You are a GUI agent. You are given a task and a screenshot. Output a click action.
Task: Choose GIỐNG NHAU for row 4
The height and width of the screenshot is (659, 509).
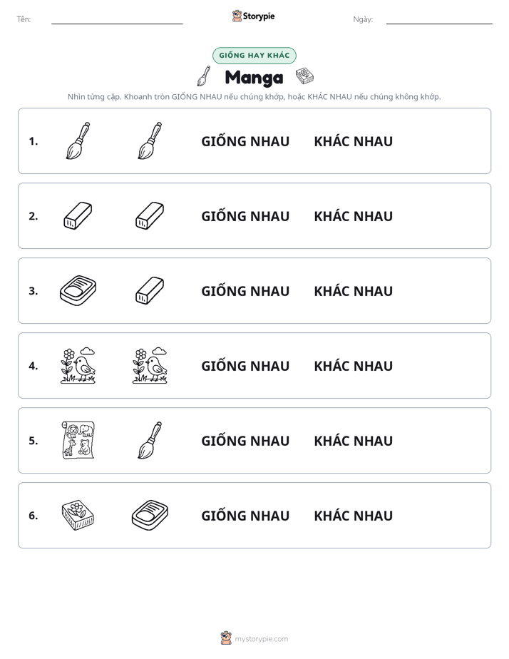[x=245, y=366]
